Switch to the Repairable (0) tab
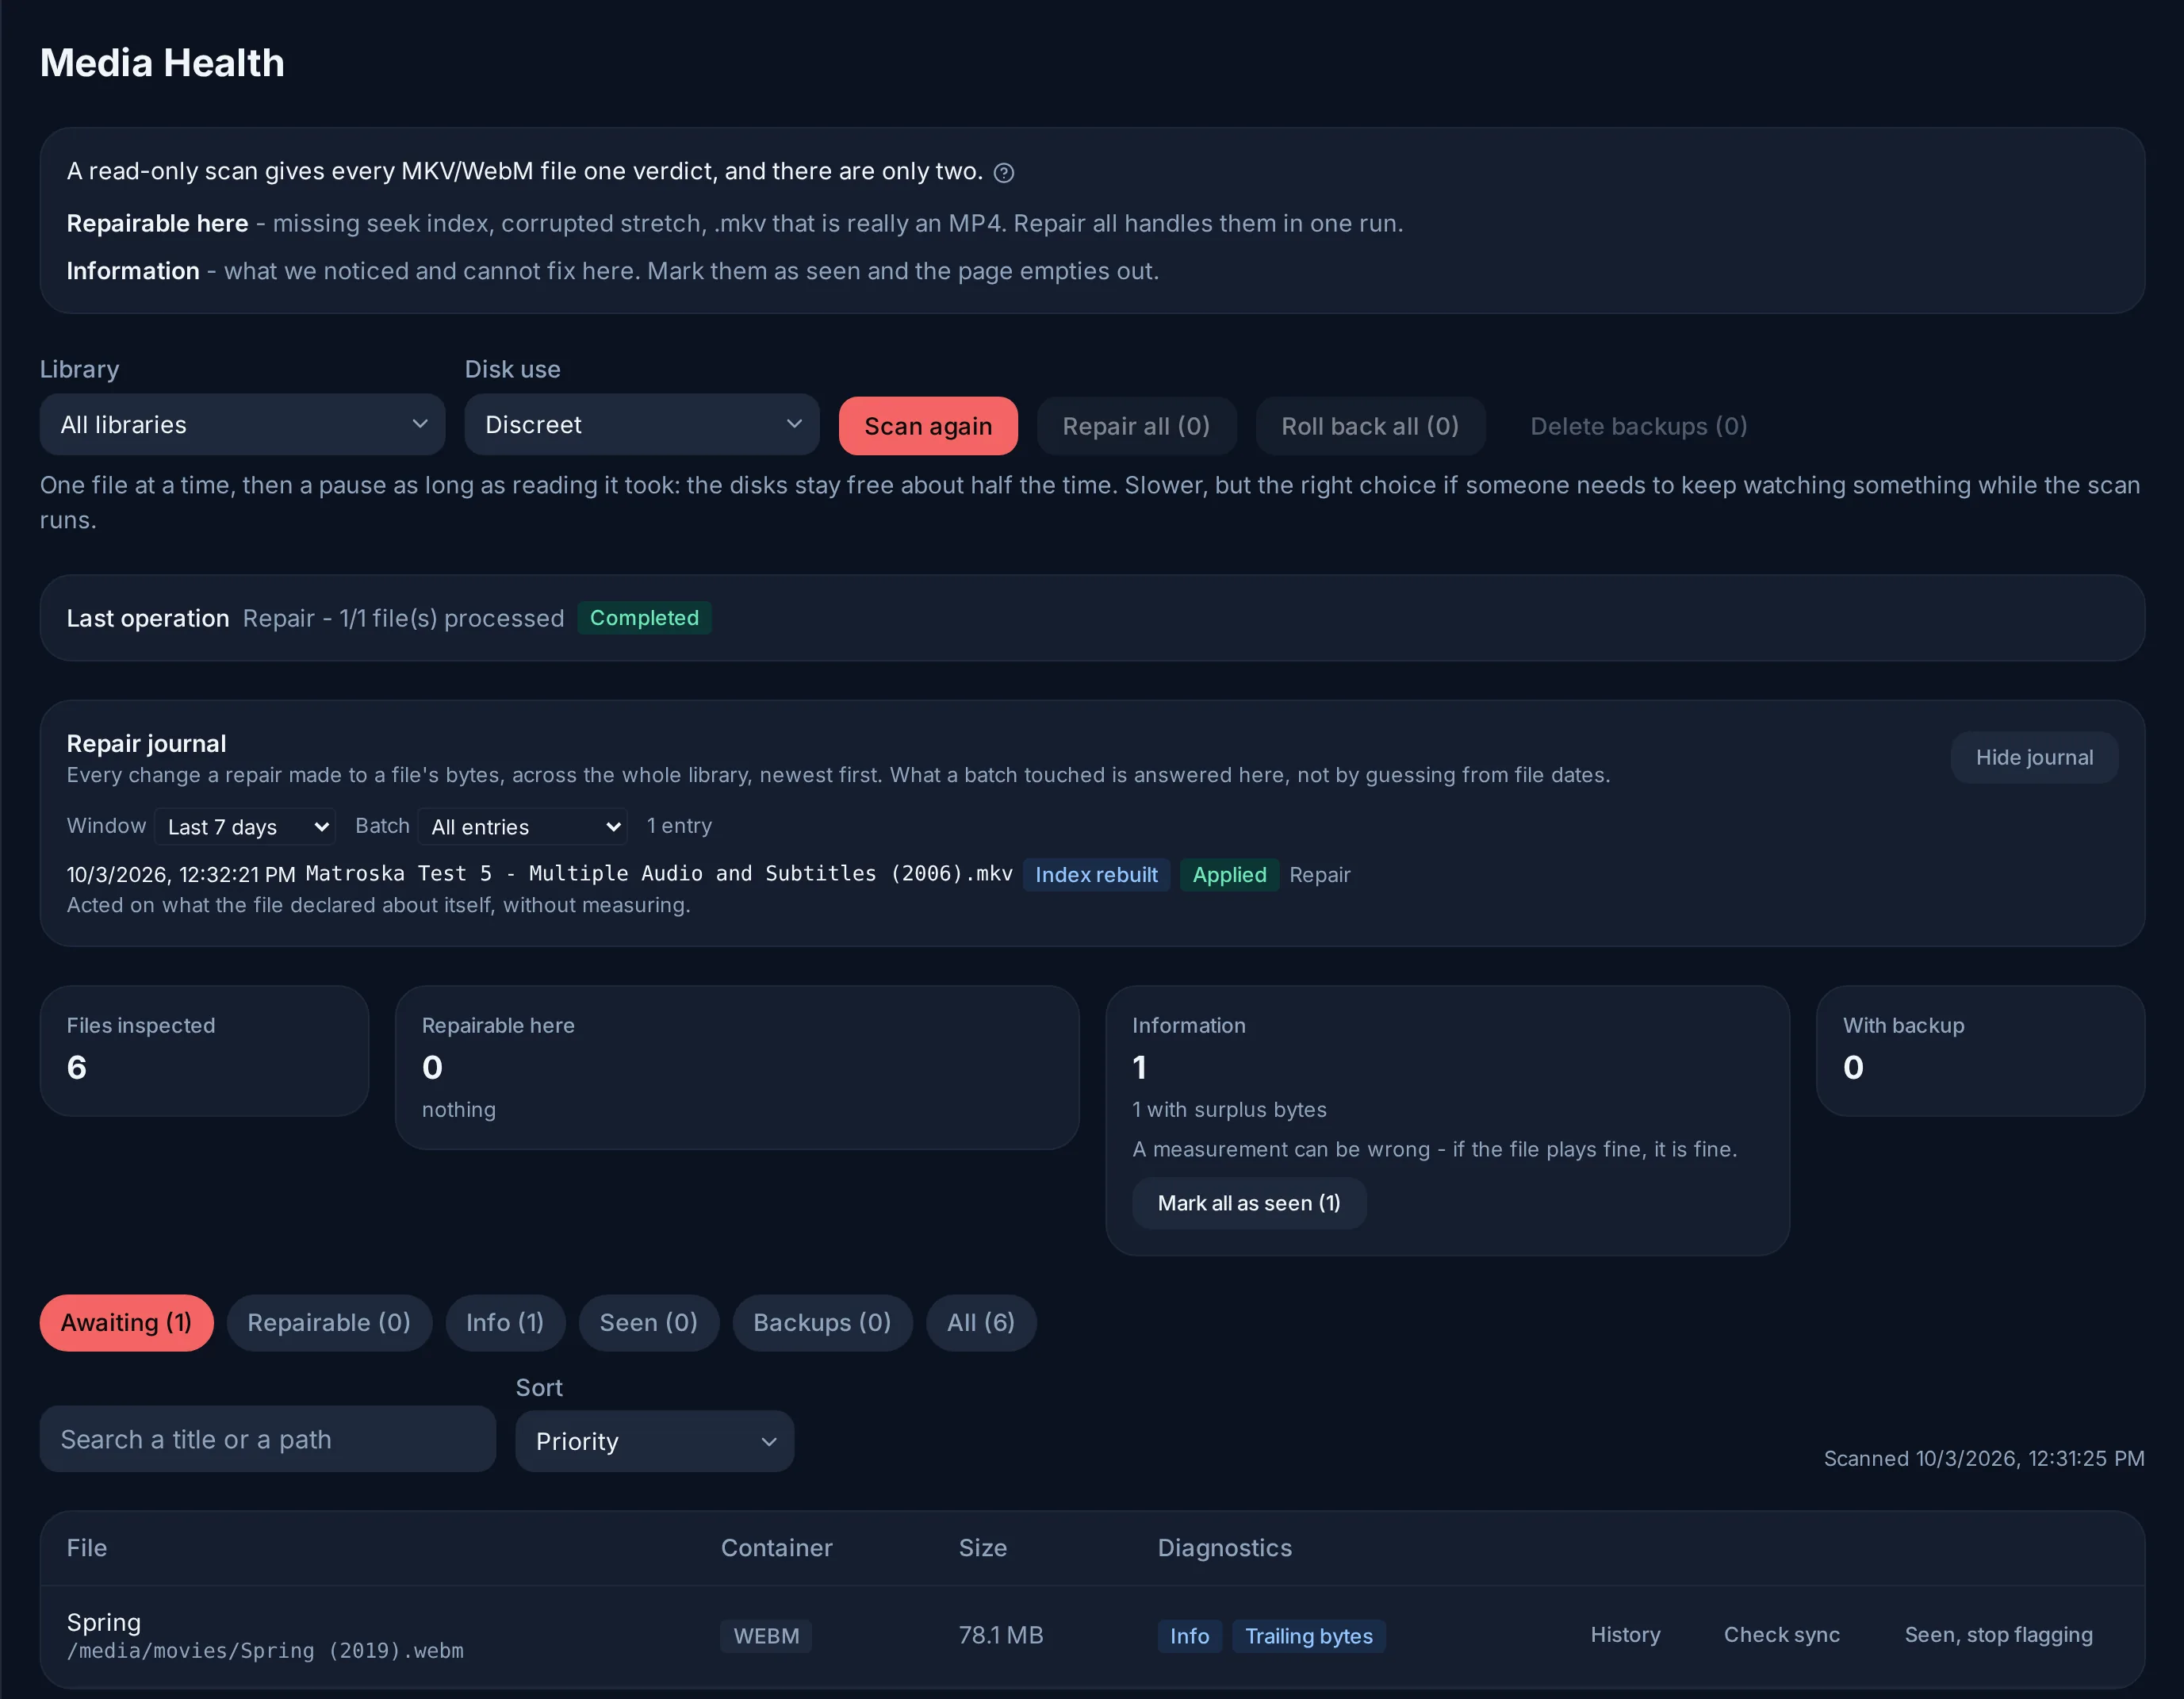 click(329, 1323)
